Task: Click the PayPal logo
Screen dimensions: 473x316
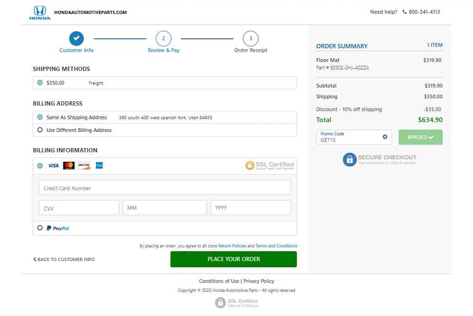Action: [x=58, y=228]
